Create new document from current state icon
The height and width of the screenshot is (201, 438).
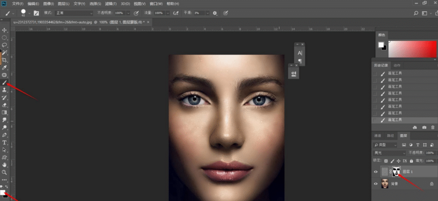(415, 128)
